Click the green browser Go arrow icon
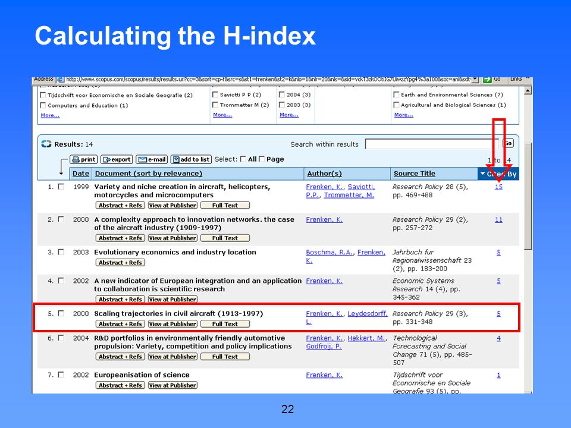The image size is (571, 428). coord(487,80)
